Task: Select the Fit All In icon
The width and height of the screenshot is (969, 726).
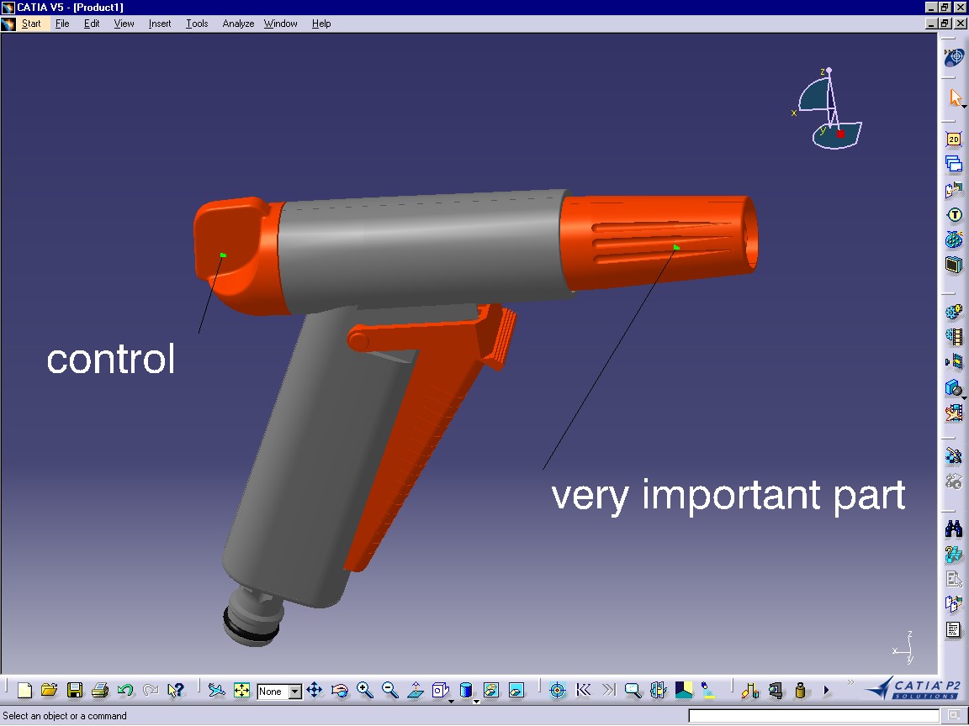Action: point(241,691)
